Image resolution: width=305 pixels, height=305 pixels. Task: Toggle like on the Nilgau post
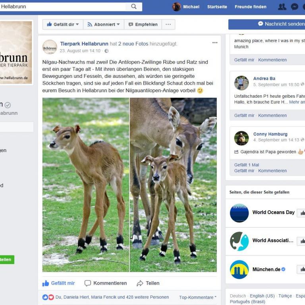pyautogui.click(x=59, y=283)
